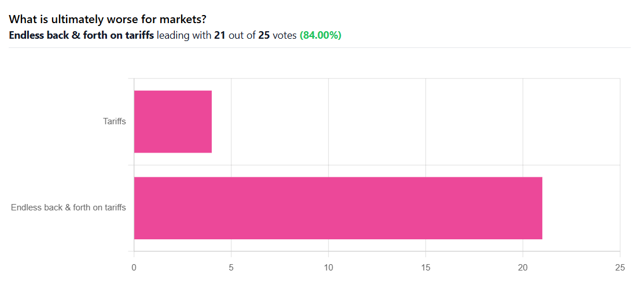Select Endless back & forth on tariffs label
Screen dimensions: 640x289
68,208
